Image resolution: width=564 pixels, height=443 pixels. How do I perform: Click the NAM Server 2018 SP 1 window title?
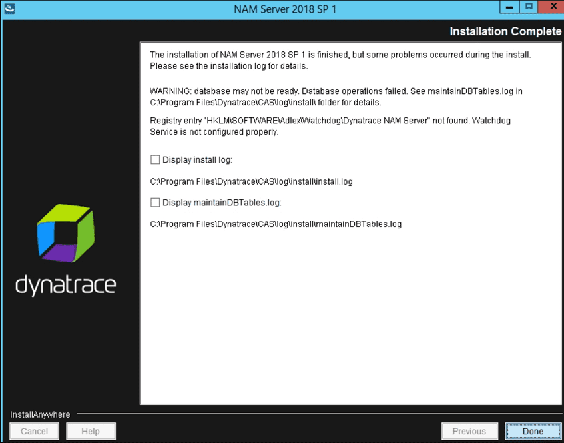tap(285, 9)
